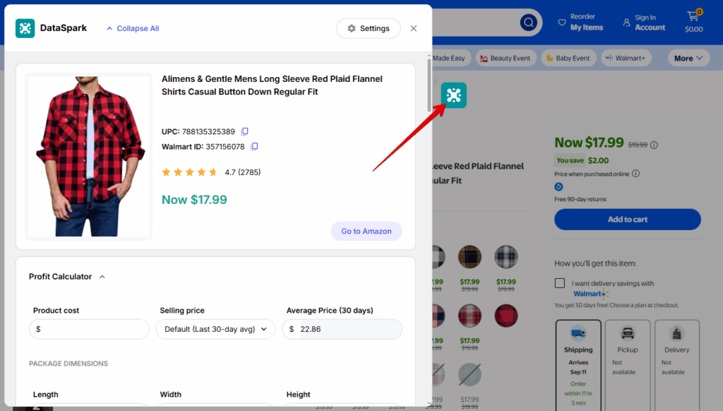The height and width of the screenshot is (411, 723).
Task: Click the Walmart search magnifier button
Action: (x=528, y=22)
